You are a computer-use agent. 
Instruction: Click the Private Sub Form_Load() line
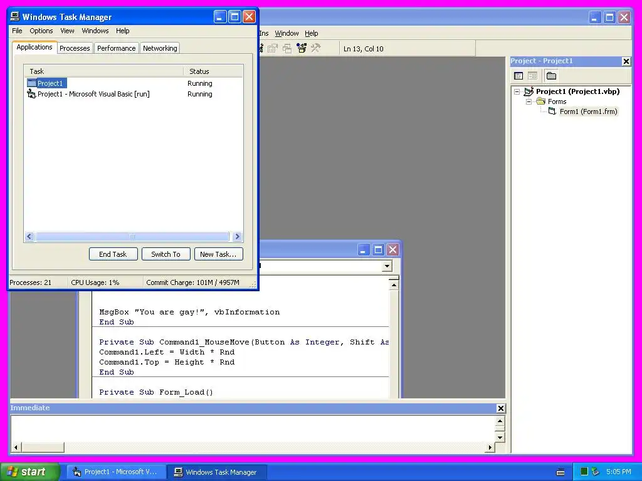[156, 392]
